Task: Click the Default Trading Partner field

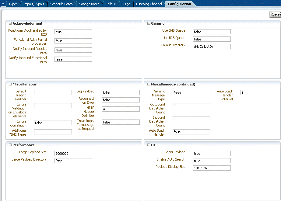Action: [x=53, y=92]
